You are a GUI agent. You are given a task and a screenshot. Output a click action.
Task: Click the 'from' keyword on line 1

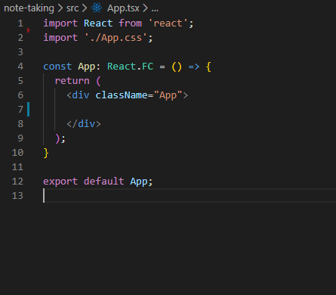click(131, 23)
